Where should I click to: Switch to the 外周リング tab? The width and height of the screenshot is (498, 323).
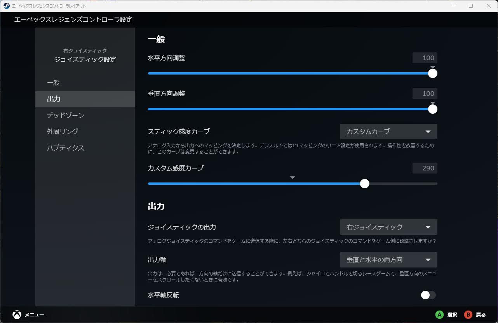click(85, 132)
